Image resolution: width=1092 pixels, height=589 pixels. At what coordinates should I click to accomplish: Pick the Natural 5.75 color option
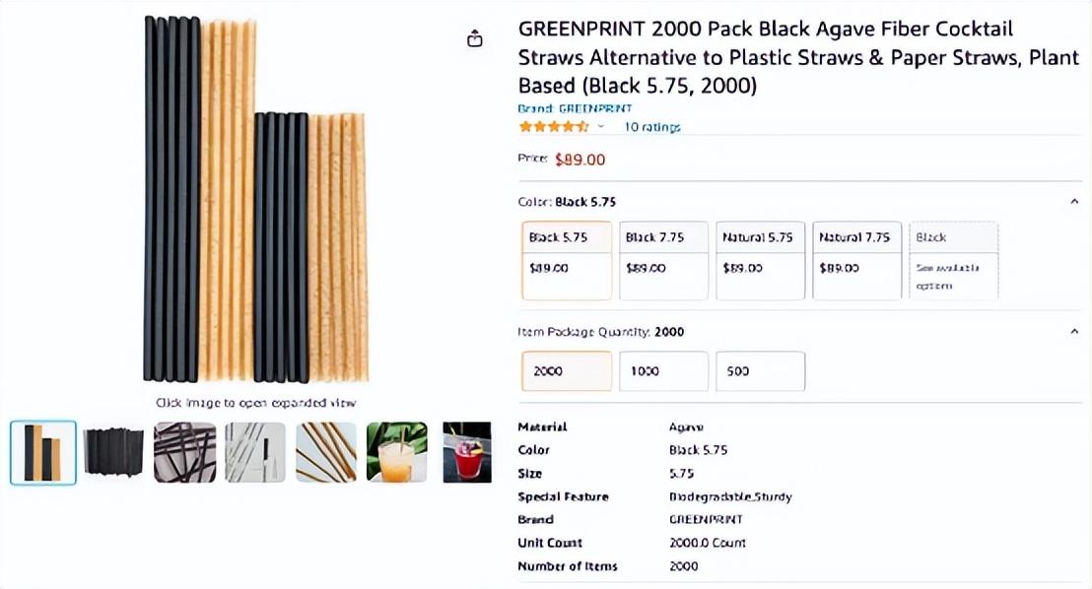(x=760, y=260)
